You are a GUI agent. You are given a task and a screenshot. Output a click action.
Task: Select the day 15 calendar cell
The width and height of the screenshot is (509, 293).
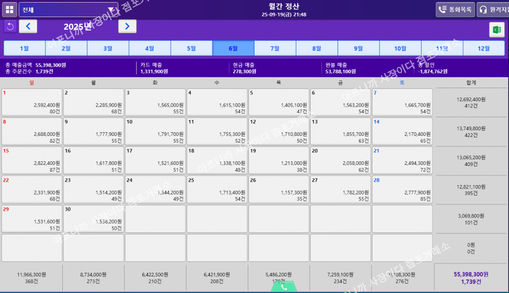coord(32,160)
